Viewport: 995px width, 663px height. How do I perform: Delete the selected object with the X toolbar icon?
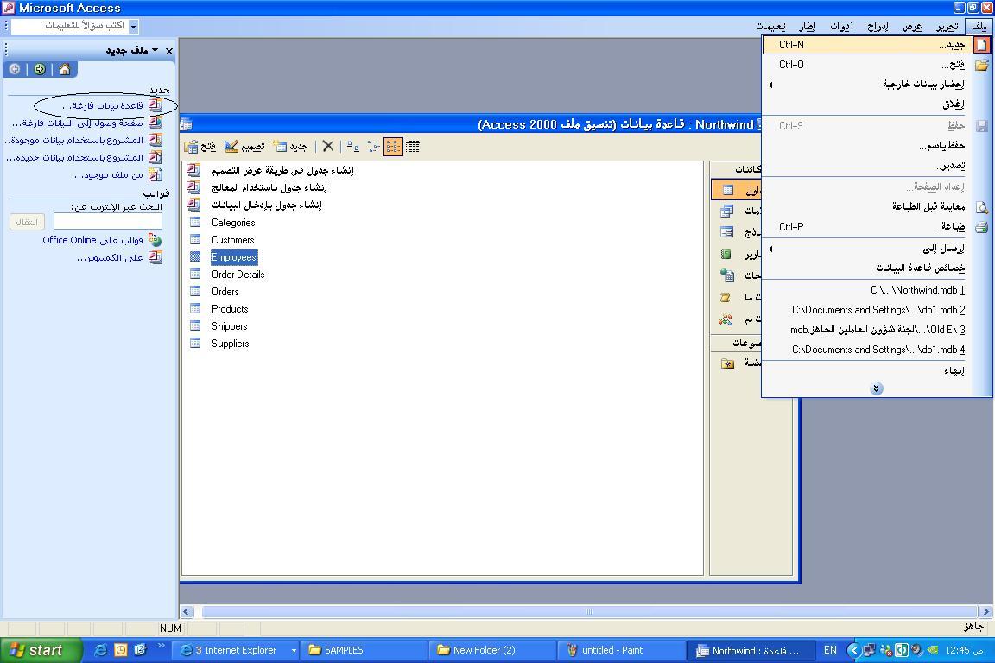click(x=327, y=147)
